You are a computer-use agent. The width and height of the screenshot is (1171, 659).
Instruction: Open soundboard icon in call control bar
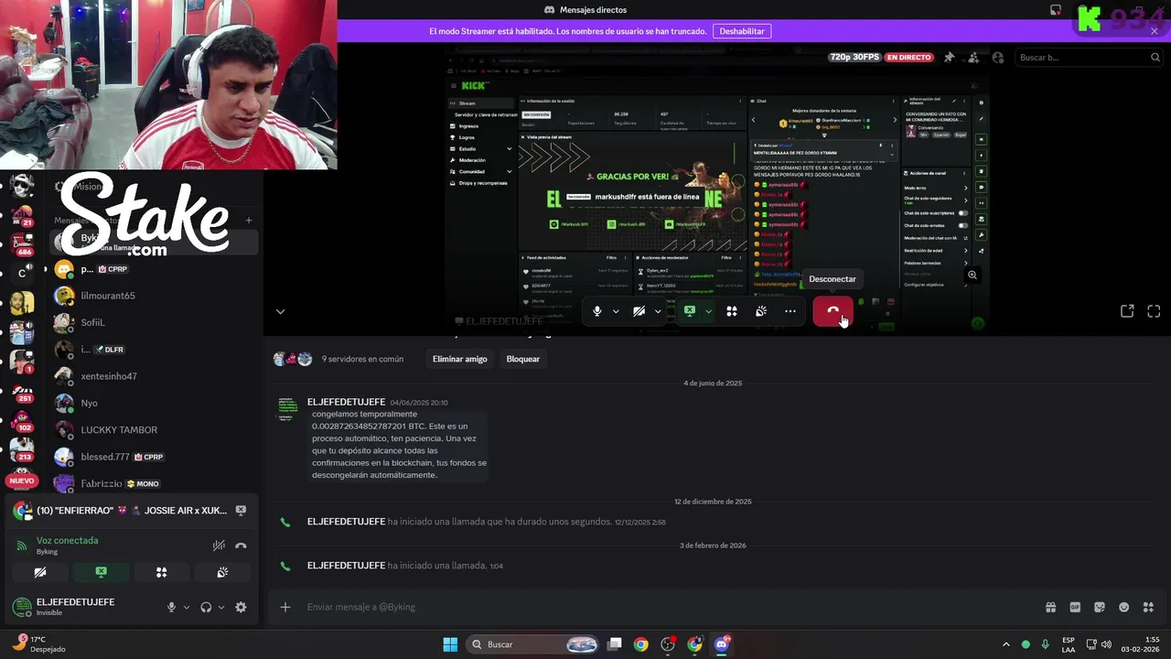tap(761, 311)
